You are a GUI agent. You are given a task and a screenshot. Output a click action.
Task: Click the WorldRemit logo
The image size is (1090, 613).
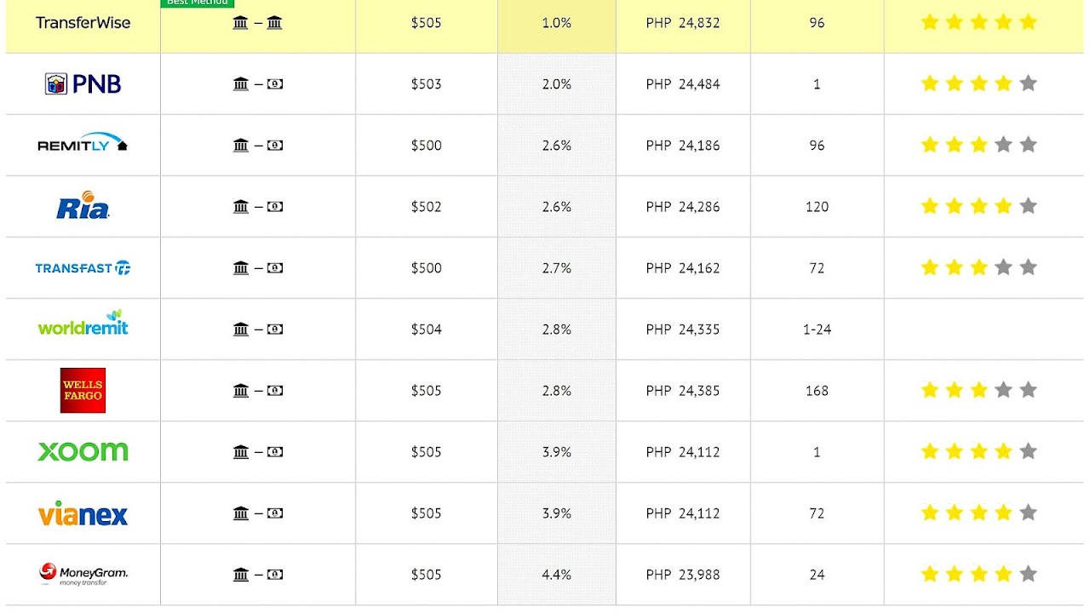(x=83, y=323)
